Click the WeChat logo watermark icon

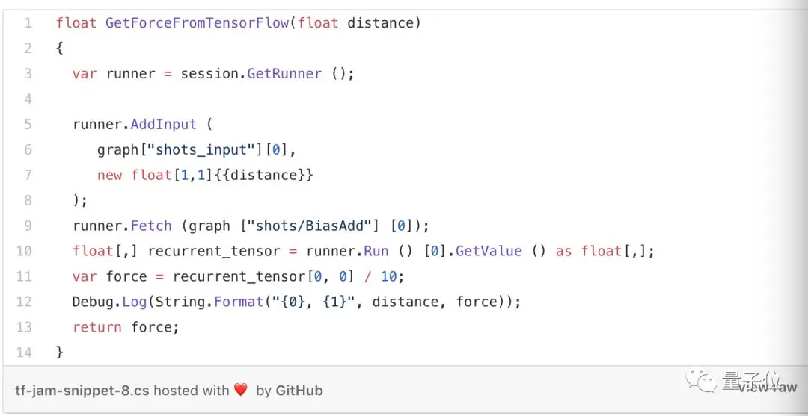click(702, 381)
